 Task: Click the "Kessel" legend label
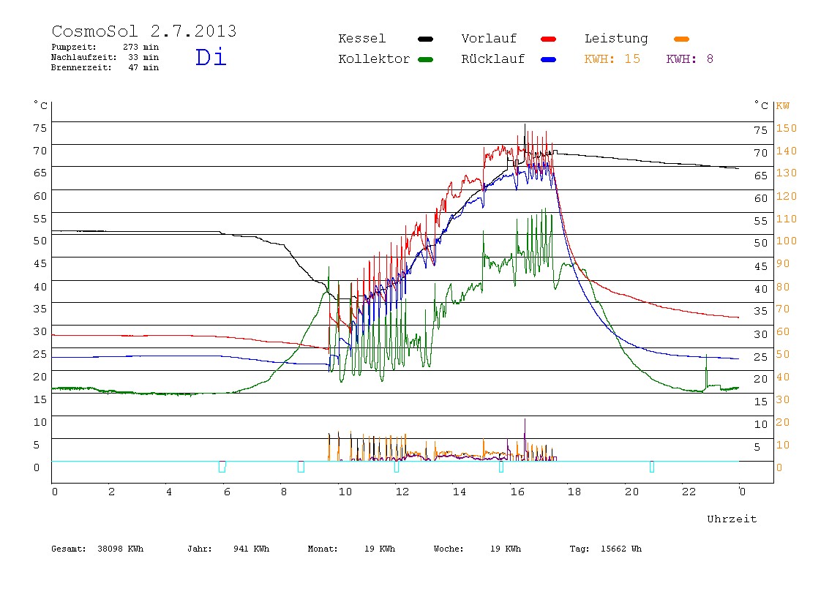tap(362, 39)
